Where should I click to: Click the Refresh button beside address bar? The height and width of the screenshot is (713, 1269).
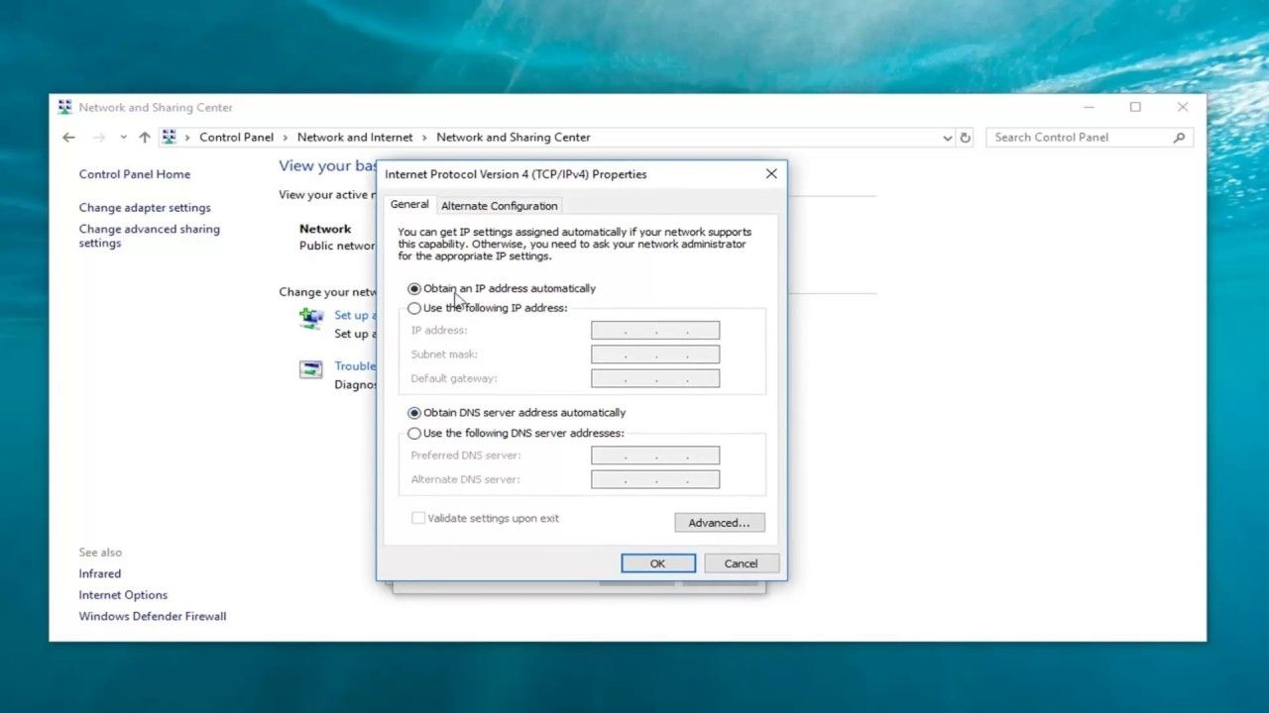click(x=966, y=138)
